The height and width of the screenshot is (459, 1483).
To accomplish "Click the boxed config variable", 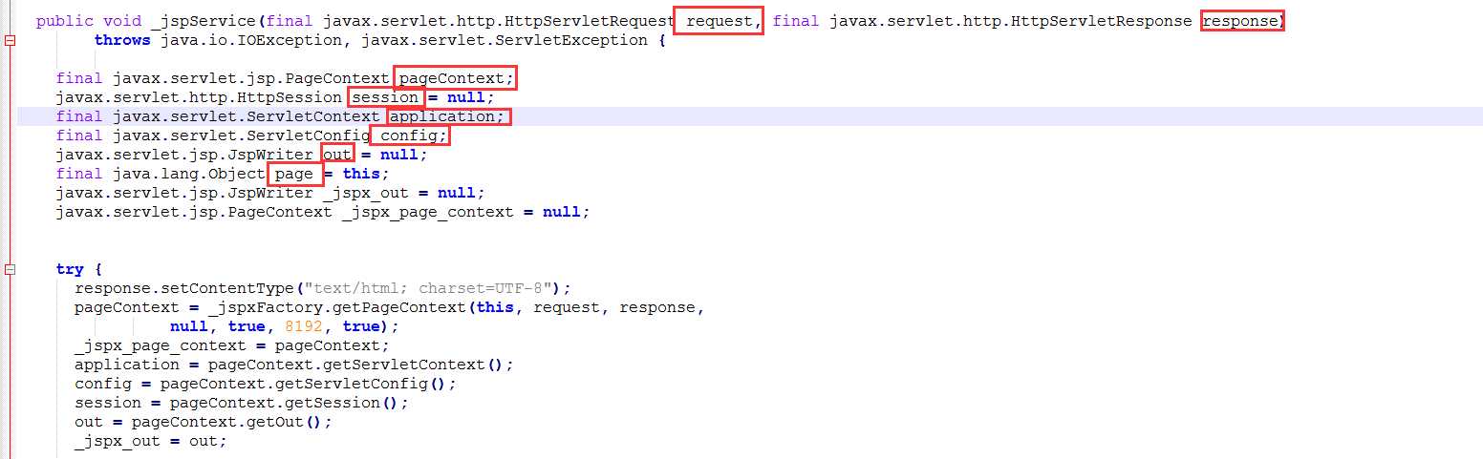I will pyautogui.click(x=409, y=136).
